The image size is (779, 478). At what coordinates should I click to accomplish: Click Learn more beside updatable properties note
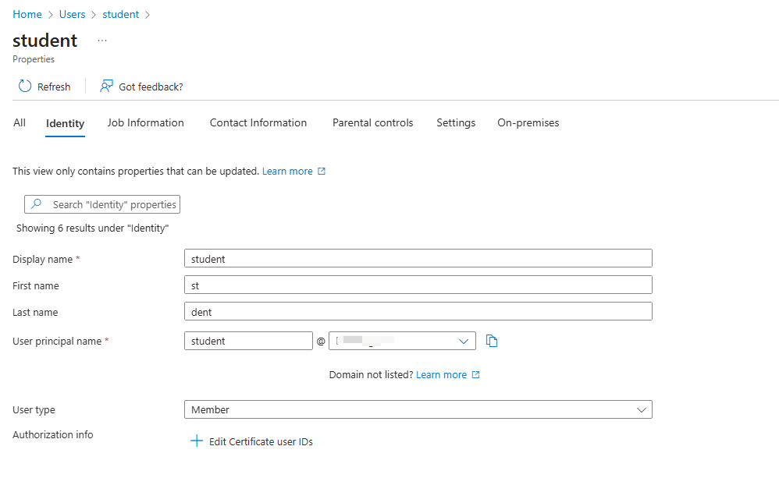tap(287, 171)
